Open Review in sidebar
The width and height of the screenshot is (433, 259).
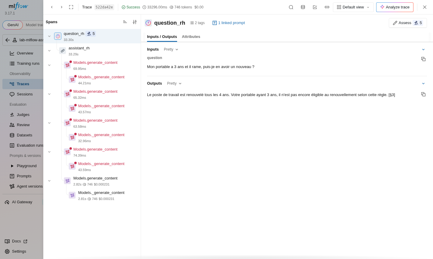[23, 125]
